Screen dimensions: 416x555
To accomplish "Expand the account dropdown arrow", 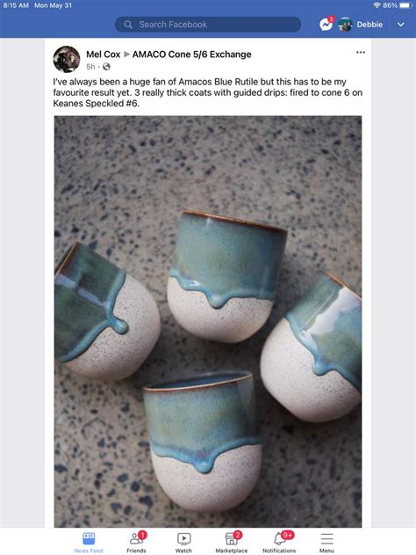I will point(400,25).
